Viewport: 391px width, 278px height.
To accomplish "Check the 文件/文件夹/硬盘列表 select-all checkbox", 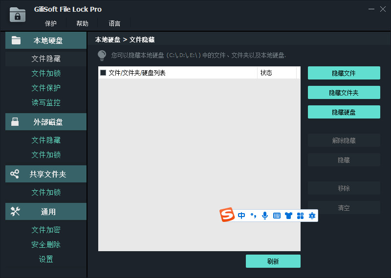I will coord(103,73).
